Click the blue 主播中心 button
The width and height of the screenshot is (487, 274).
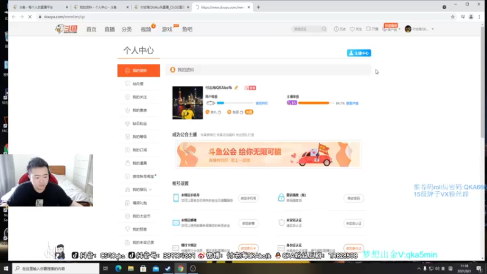(359, 53)
